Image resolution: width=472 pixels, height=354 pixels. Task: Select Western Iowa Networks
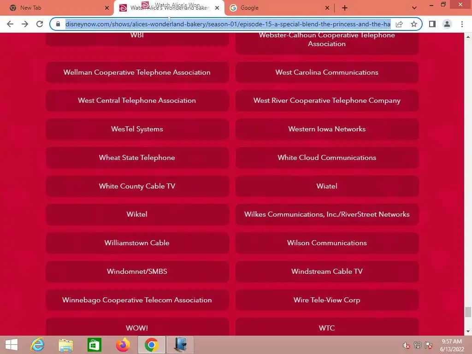pyautogui.click(x=327, y=129)
